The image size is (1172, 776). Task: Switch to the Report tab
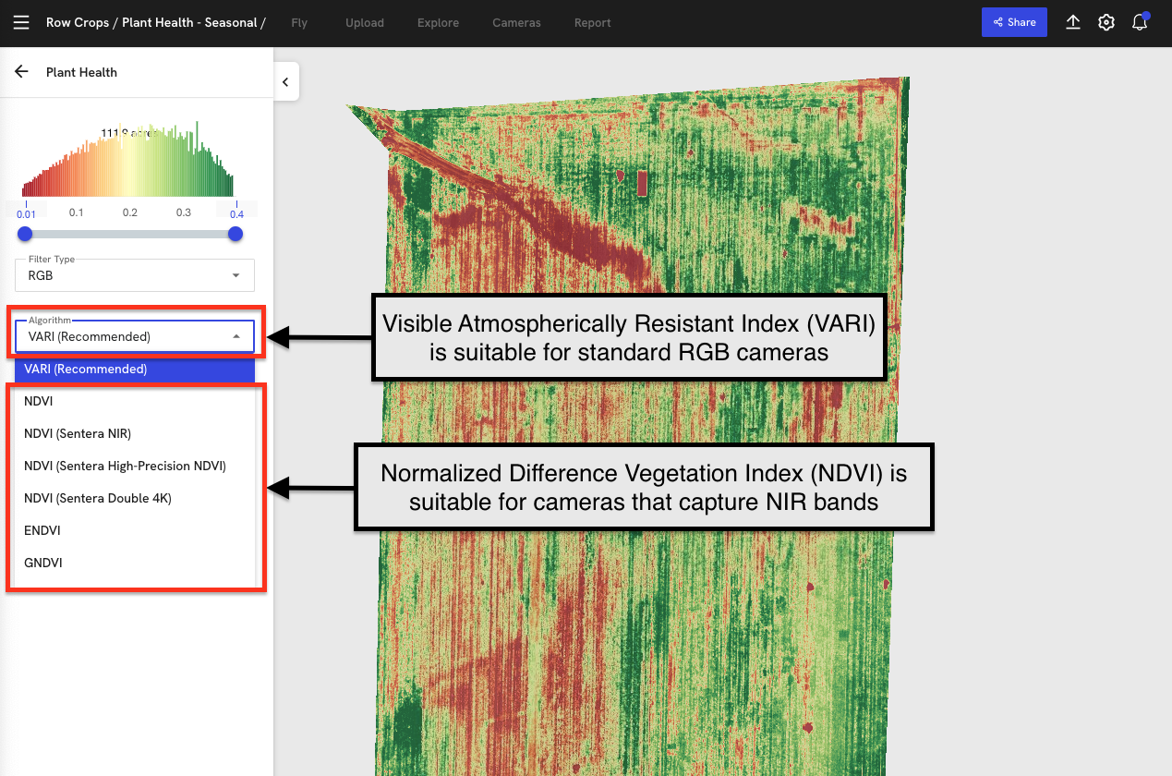pyautogui.click(x=592, y=23)
